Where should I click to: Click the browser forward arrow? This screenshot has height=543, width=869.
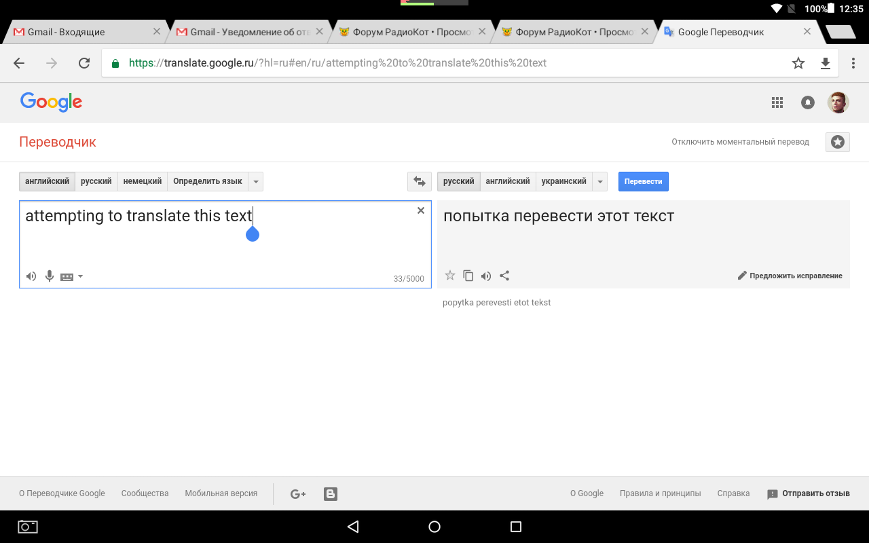(52, 63)
